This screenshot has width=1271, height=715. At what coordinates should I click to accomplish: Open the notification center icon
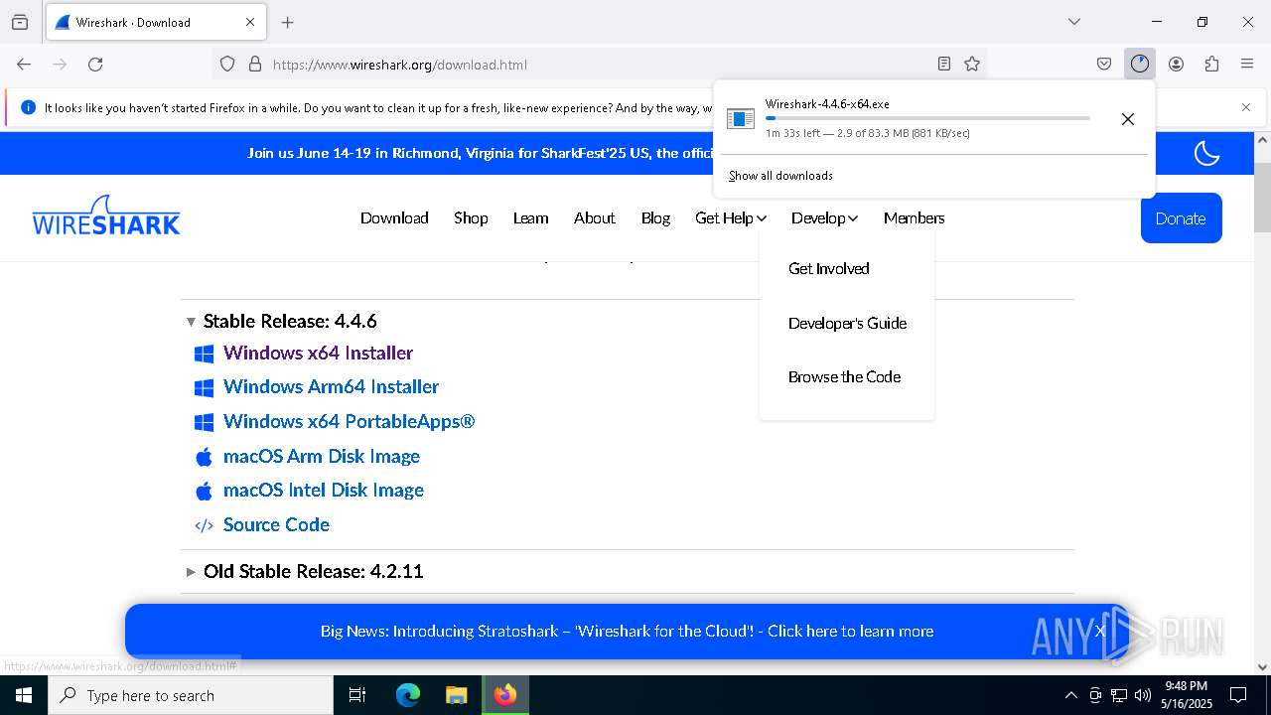point(1238,695)
